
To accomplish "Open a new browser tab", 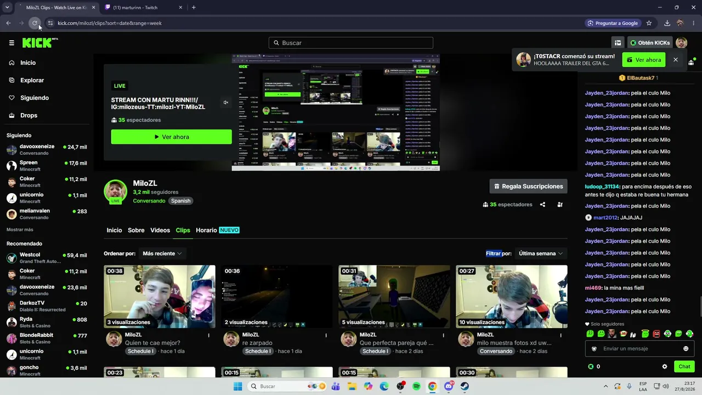I will [194, 8].
